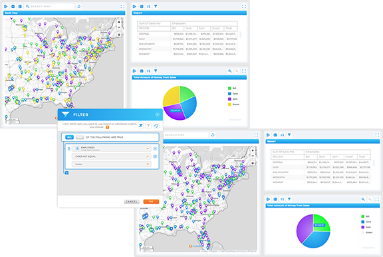The image size is (383, 257).
Task: Maximize the upper Report panel with fullscreen icon
Action: tap(244, 7)
